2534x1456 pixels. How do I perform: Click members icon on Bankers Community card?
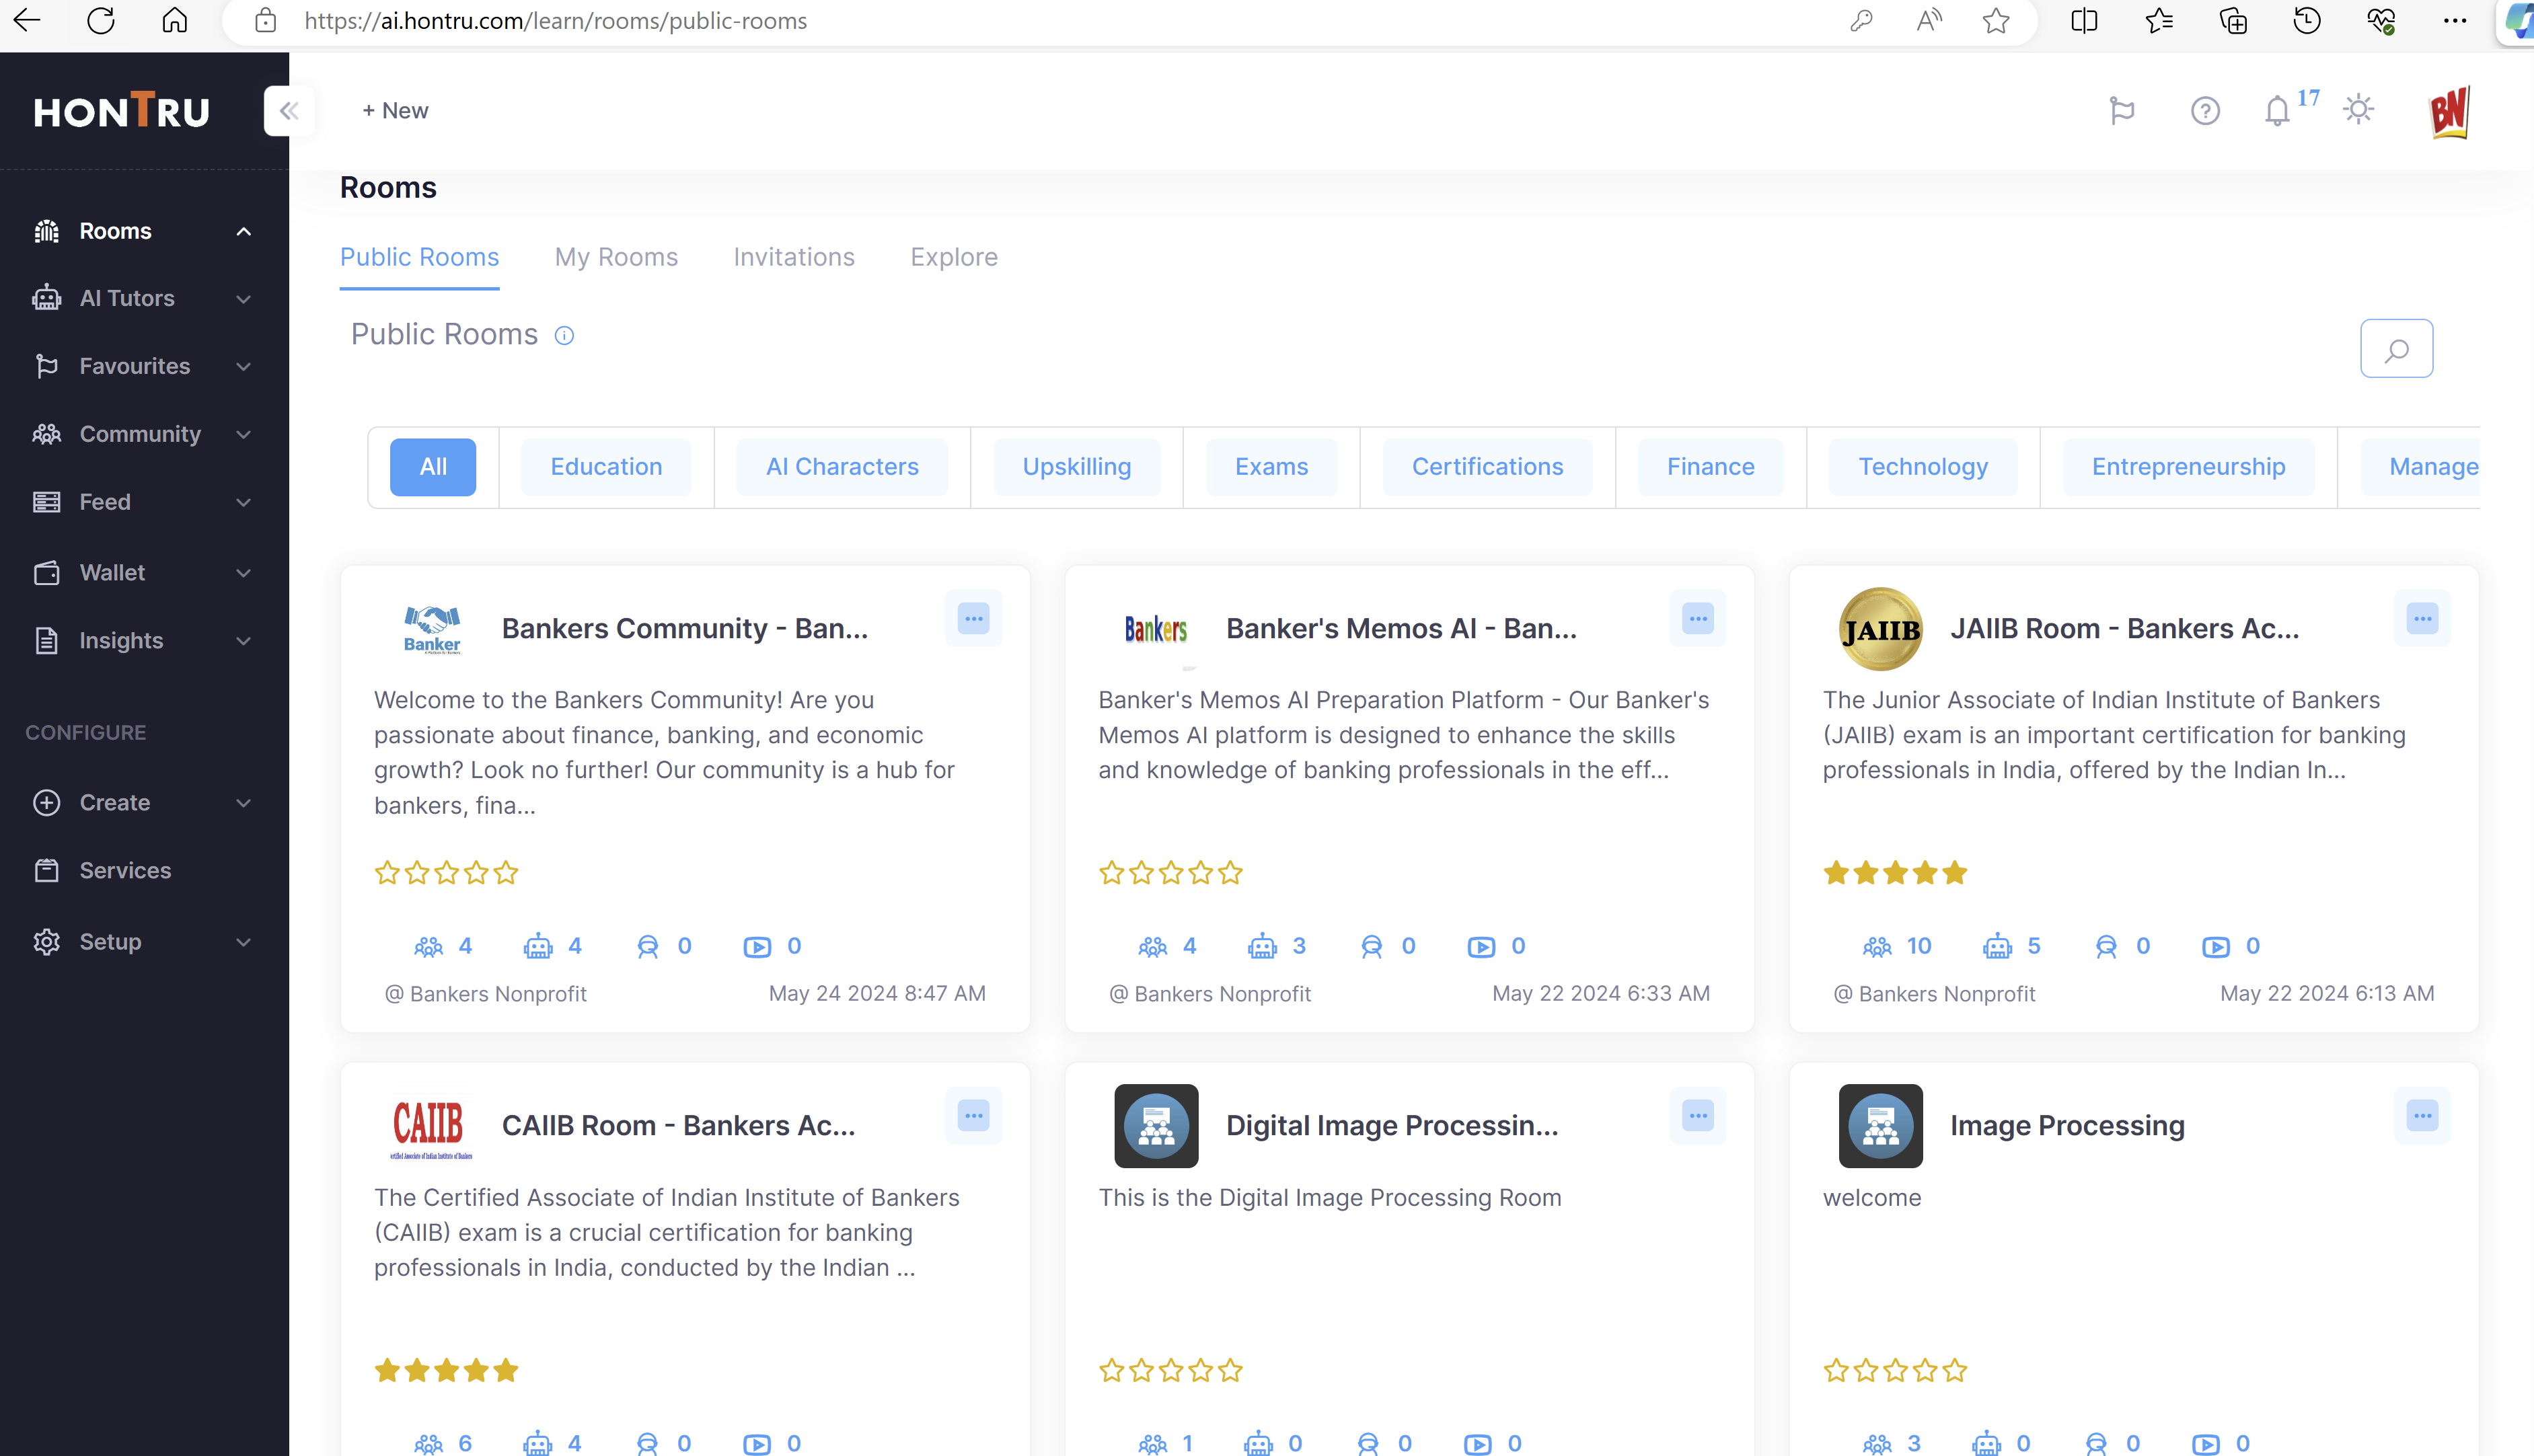coord(429,946)
